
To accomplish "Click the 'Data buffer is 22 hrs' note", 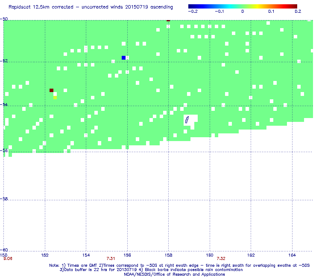I will point(151,270).
